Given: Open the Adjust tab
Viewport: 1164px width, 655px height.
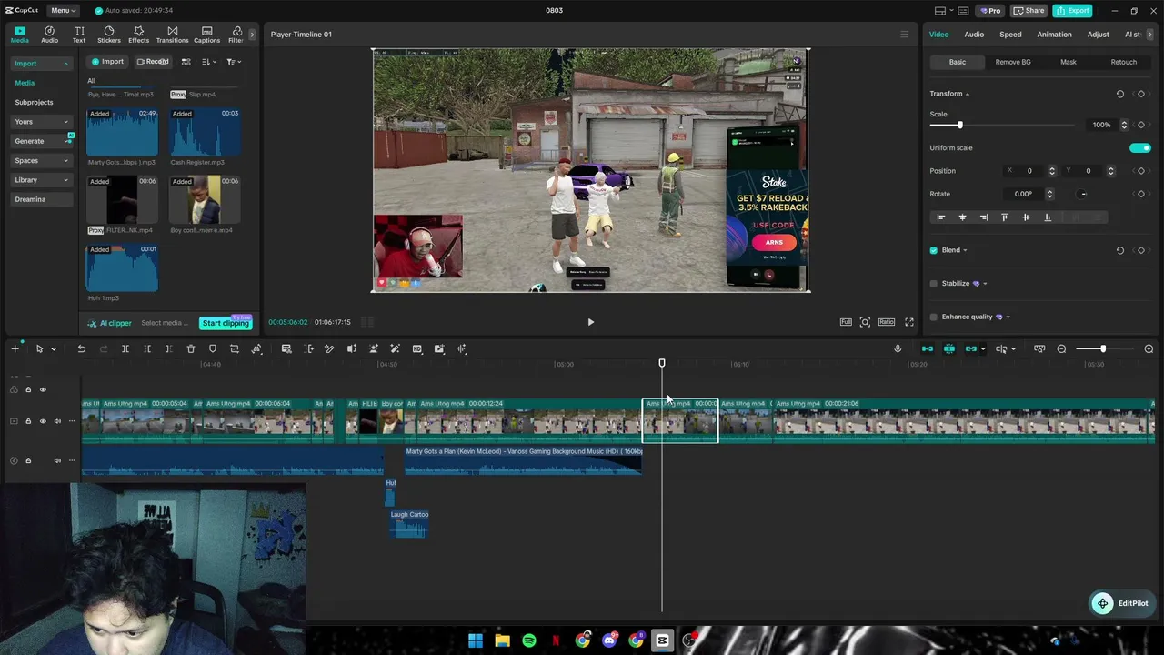Looking at the screenshot, I should click(x=1098, y=35).
